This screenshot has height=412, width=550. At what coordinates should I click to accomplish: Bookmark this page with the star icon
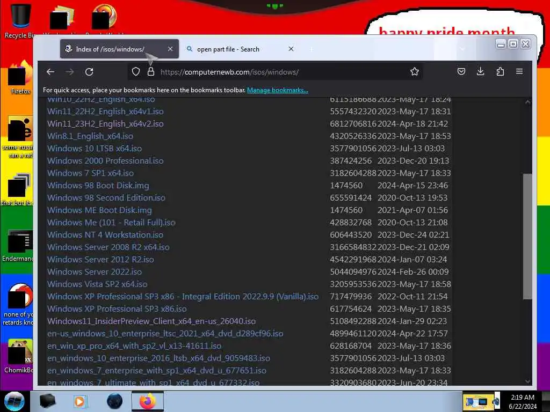coord(415,72)
